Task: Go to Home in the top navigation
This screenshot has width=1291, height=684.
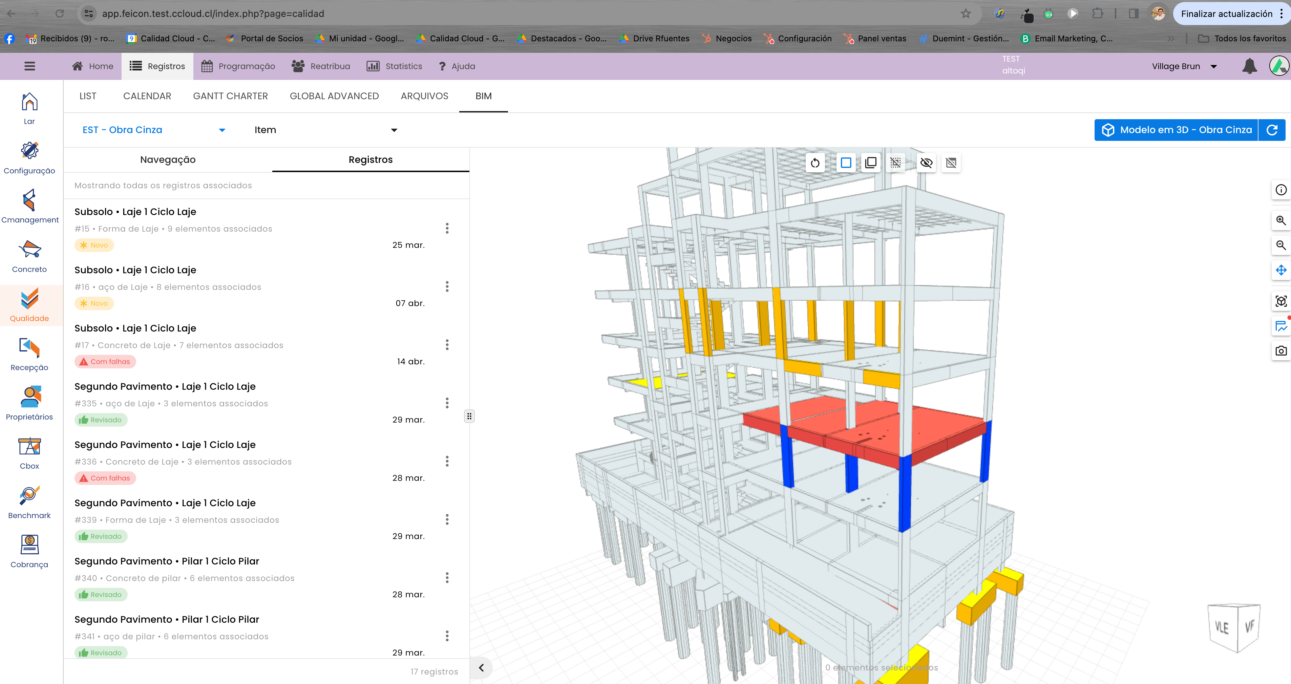Action: click(93, 66)
